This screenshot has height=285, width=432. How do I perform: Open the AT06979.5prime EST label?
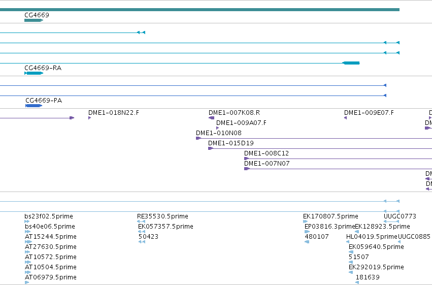point(51,277)
